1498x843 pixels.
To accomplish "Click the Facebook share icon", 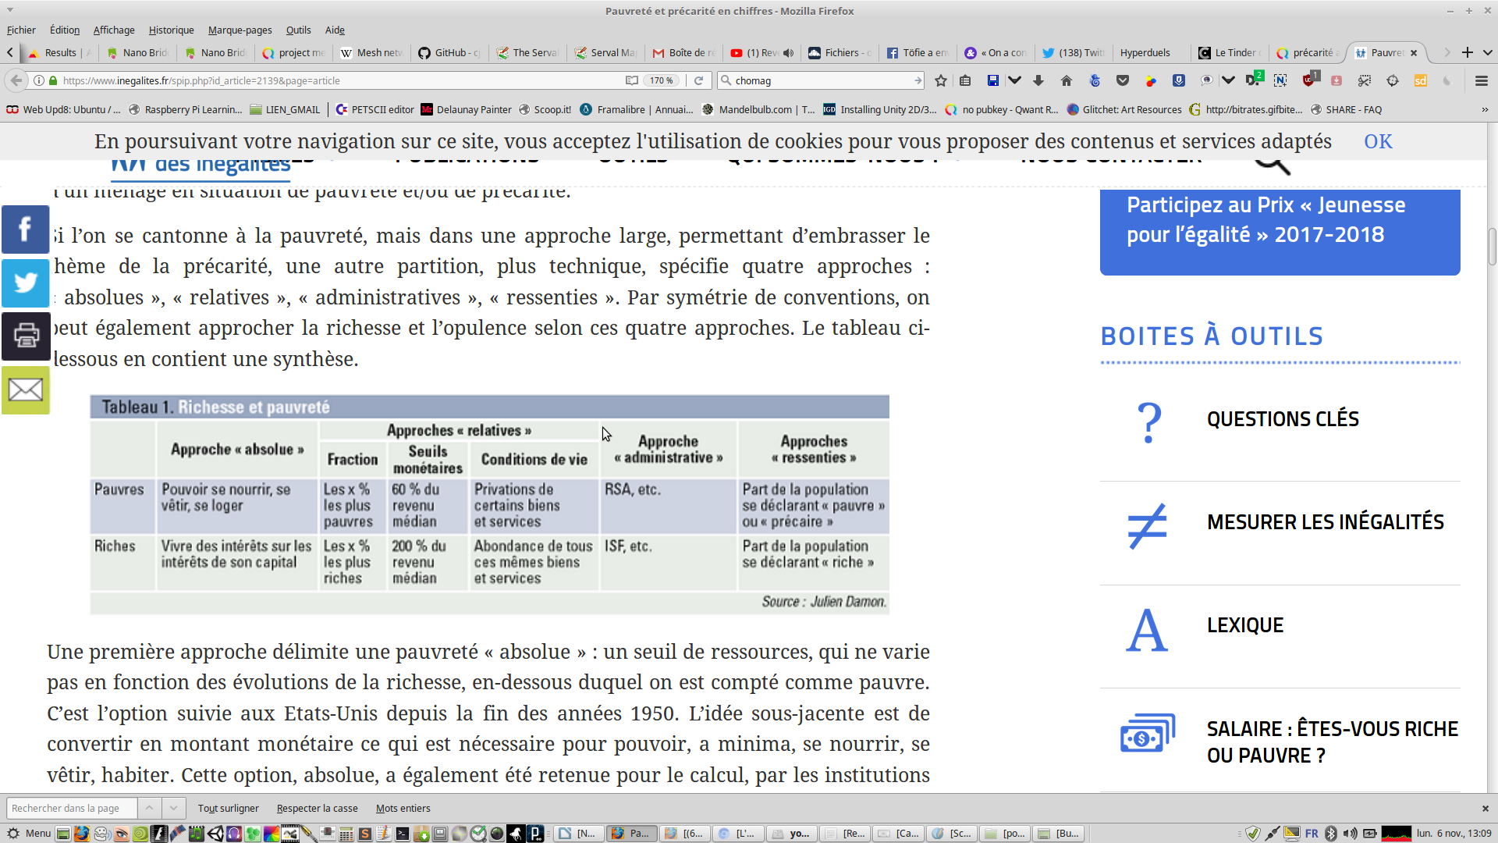I will tap(25, 229).
